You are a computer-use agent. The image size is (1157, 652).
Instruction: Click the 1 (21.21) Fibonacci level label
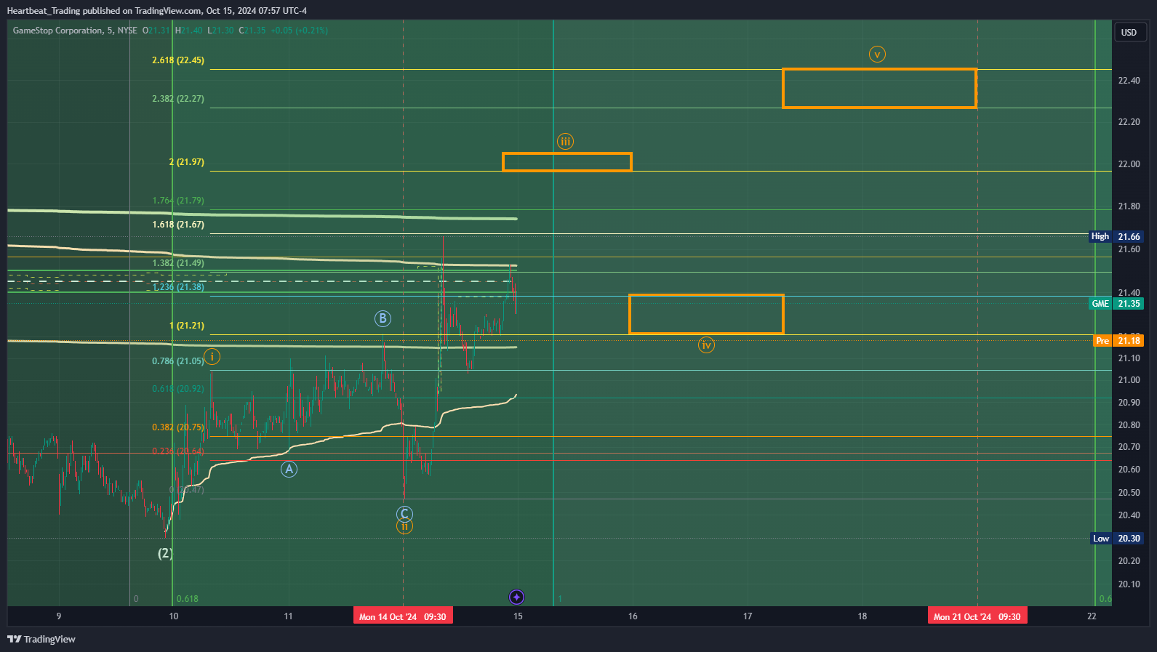pos(186,326)
